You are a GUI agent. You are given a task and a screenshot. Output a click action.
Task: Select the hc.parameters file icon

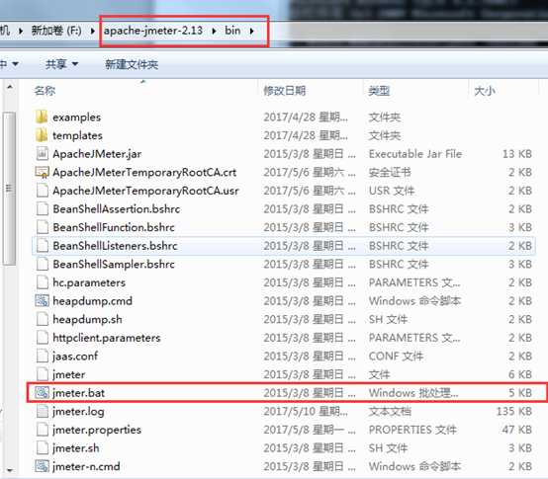(43, 282)
